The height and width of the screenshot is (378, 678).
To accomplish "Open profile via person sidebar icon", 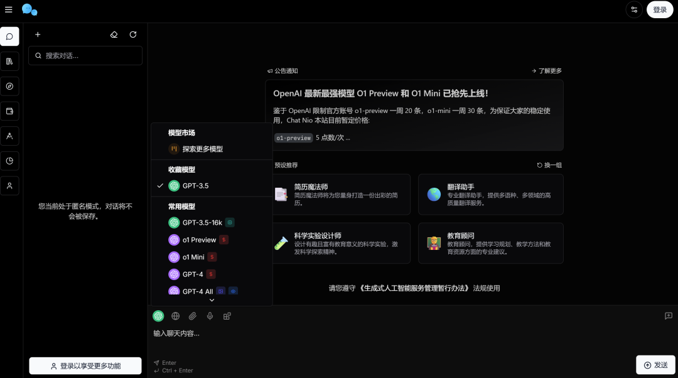I will [x=9, y=185].
